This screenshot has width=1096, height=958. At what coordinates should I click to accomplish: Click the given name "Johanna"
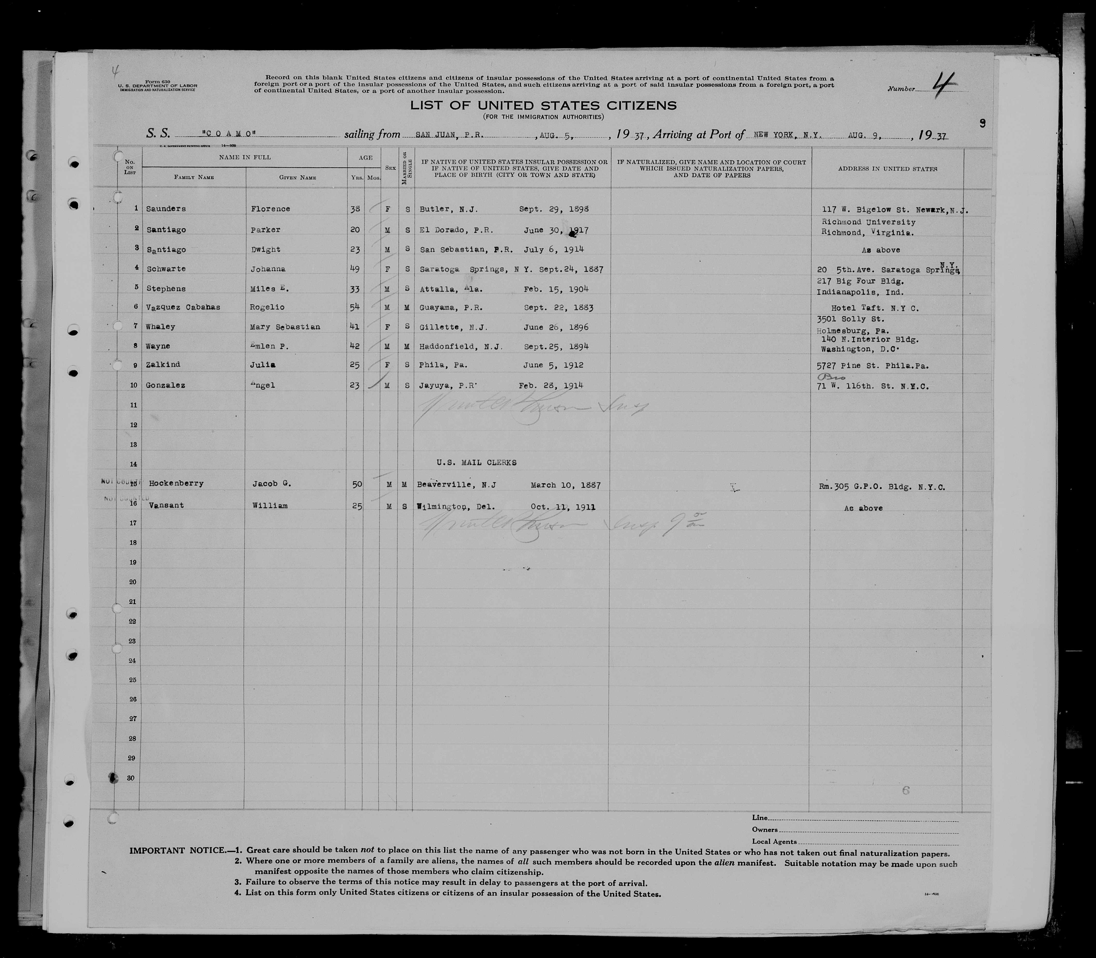(268, 269)
